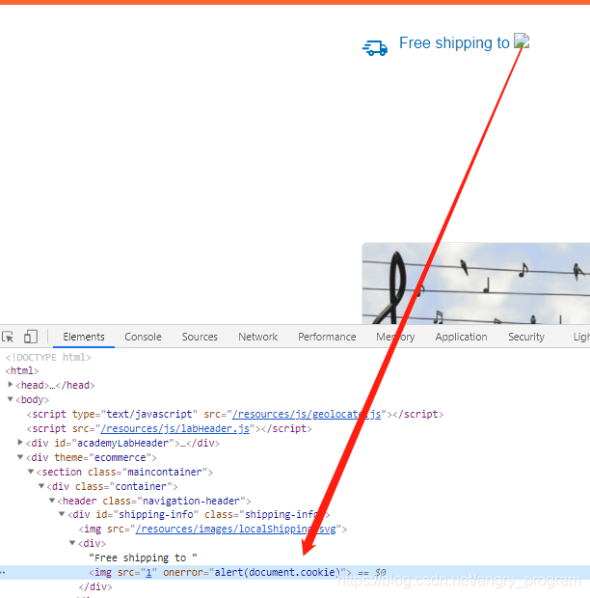Toggle the device toolbar icon

point(31,337)
